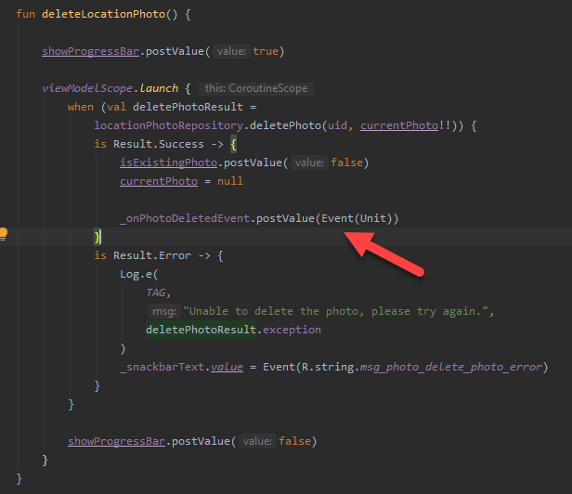The image size is (572, 494).
Task: Click the _snackbarText reference
Action: coord(162,367)
